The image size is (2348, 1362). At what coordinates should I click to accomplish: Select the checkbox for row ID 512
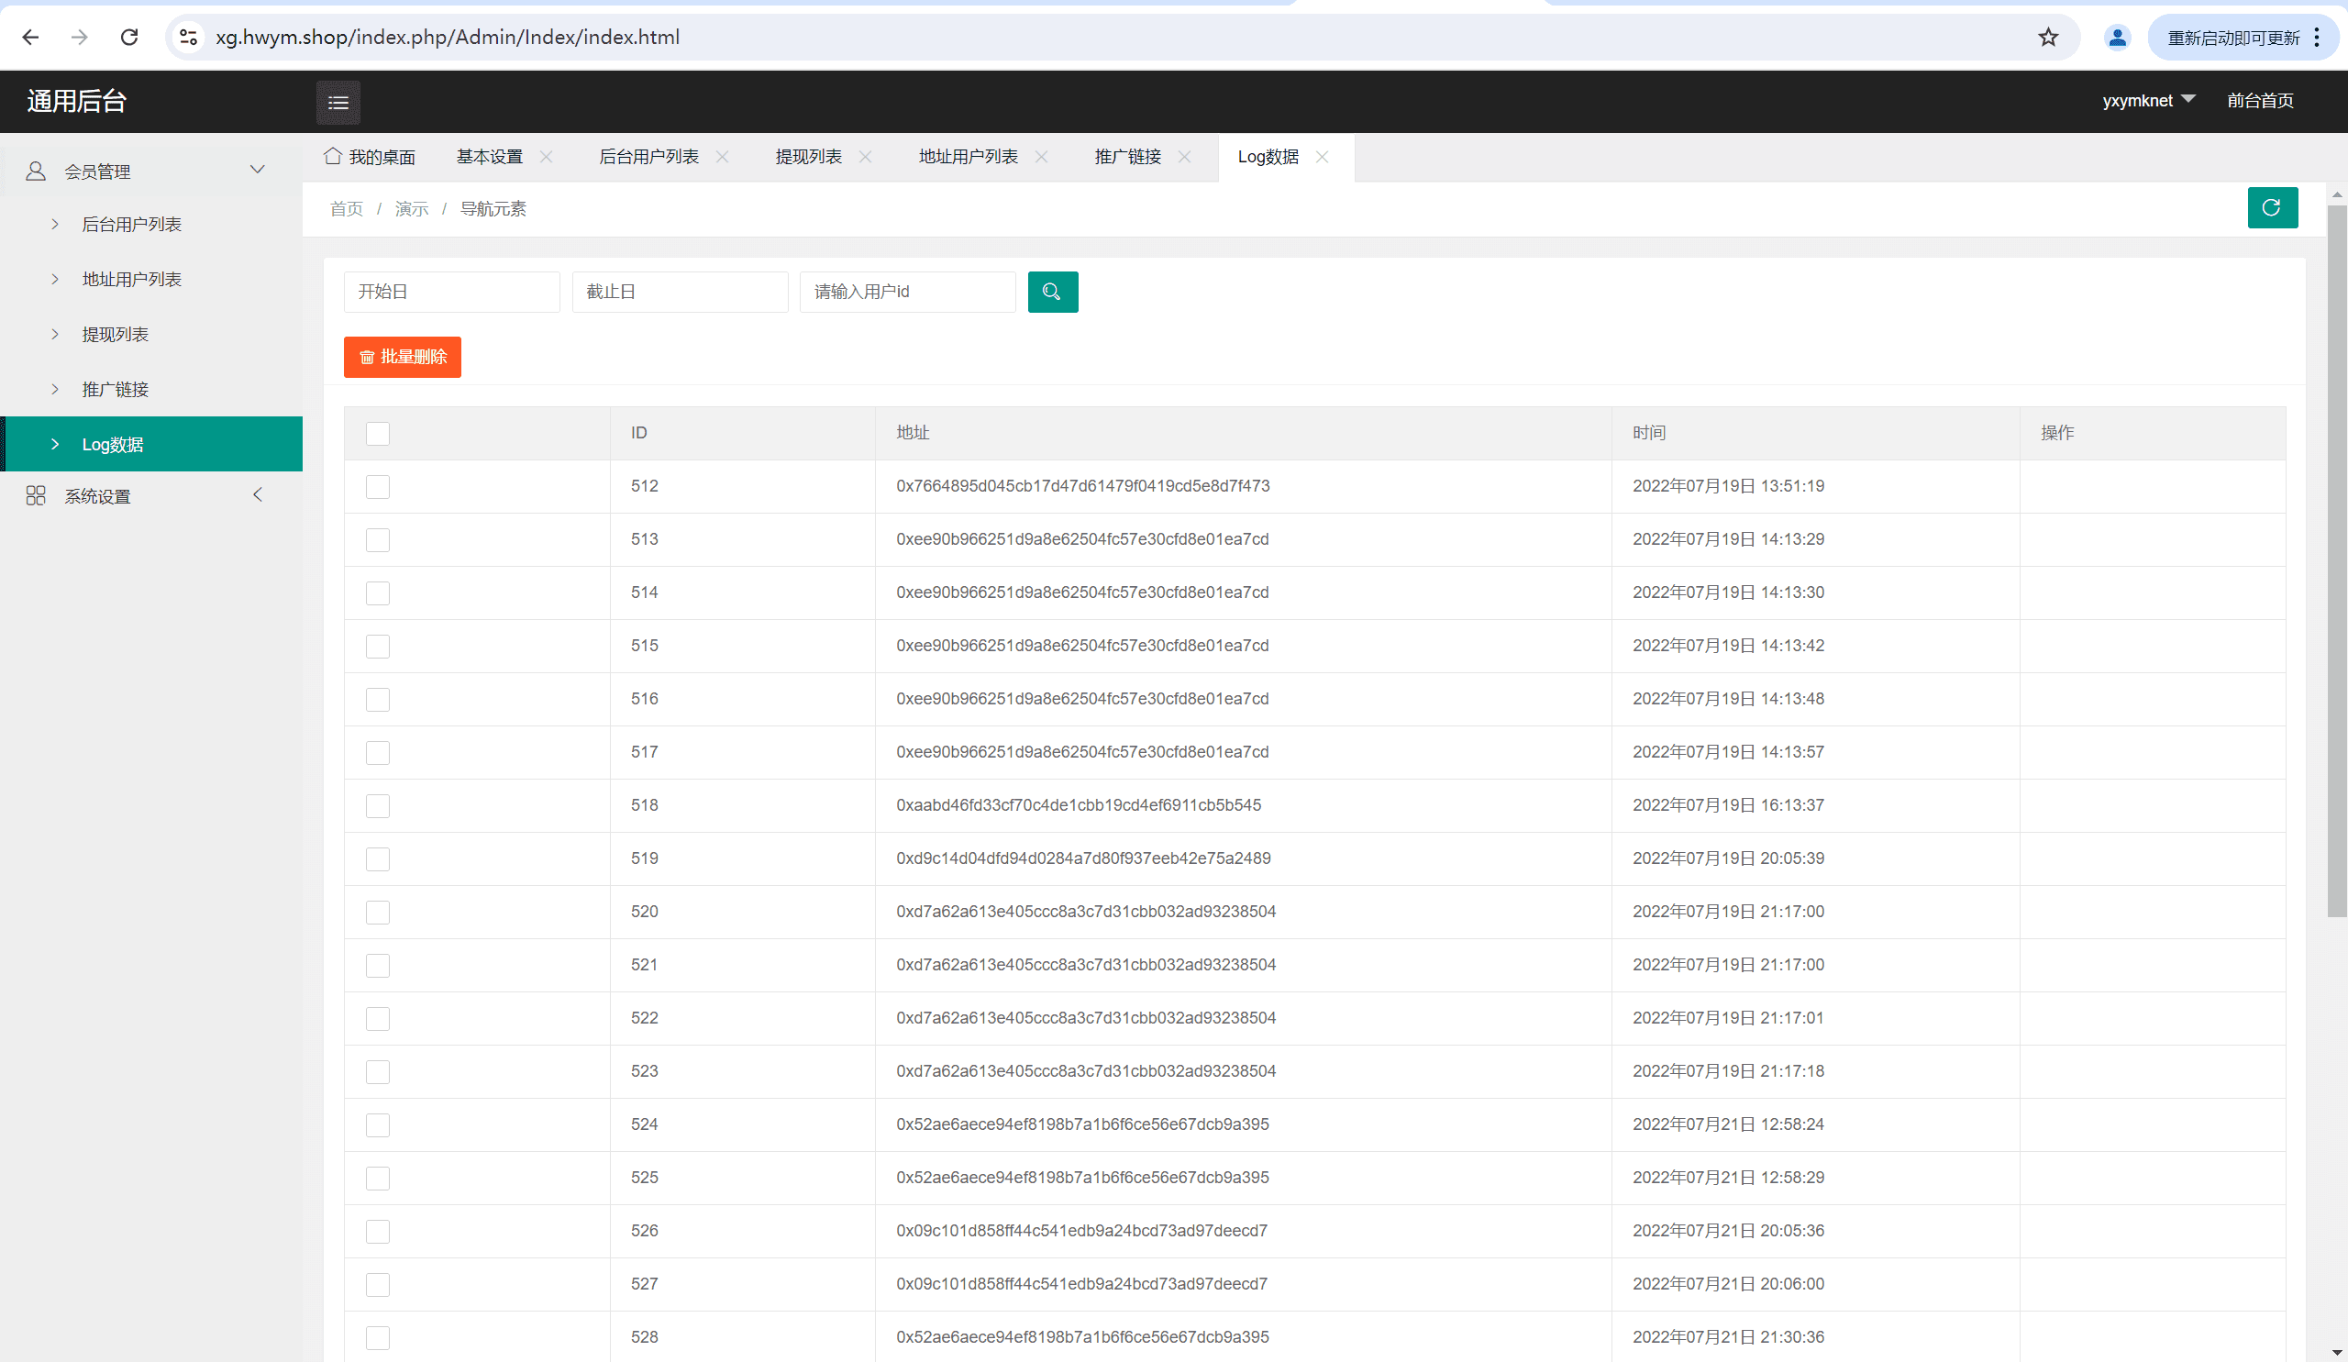pyautogui.click(x=377, y=486)
